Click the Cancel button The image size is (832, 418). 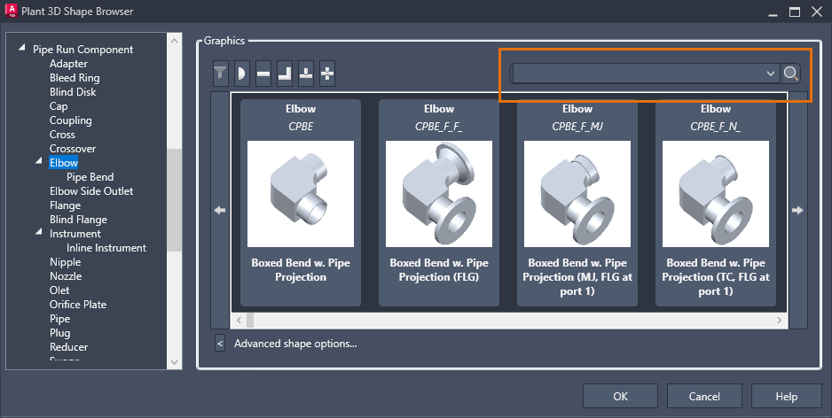[x=704, y=396]
